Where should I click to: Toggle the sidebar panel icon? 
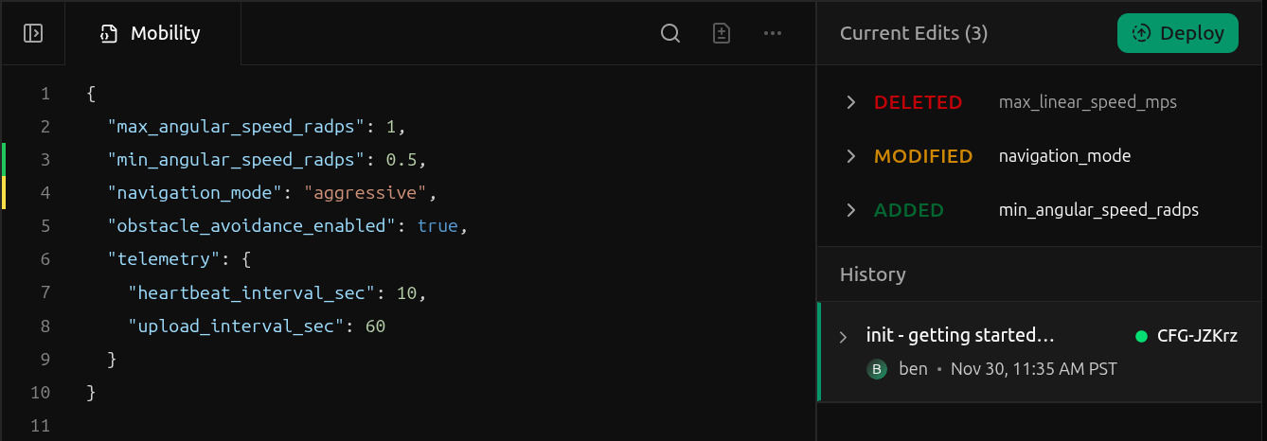click(x=33, y=33)
